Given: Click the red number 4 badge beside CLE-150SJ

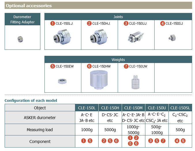Looking at the screenshot, I should click(x=163, y=24).
